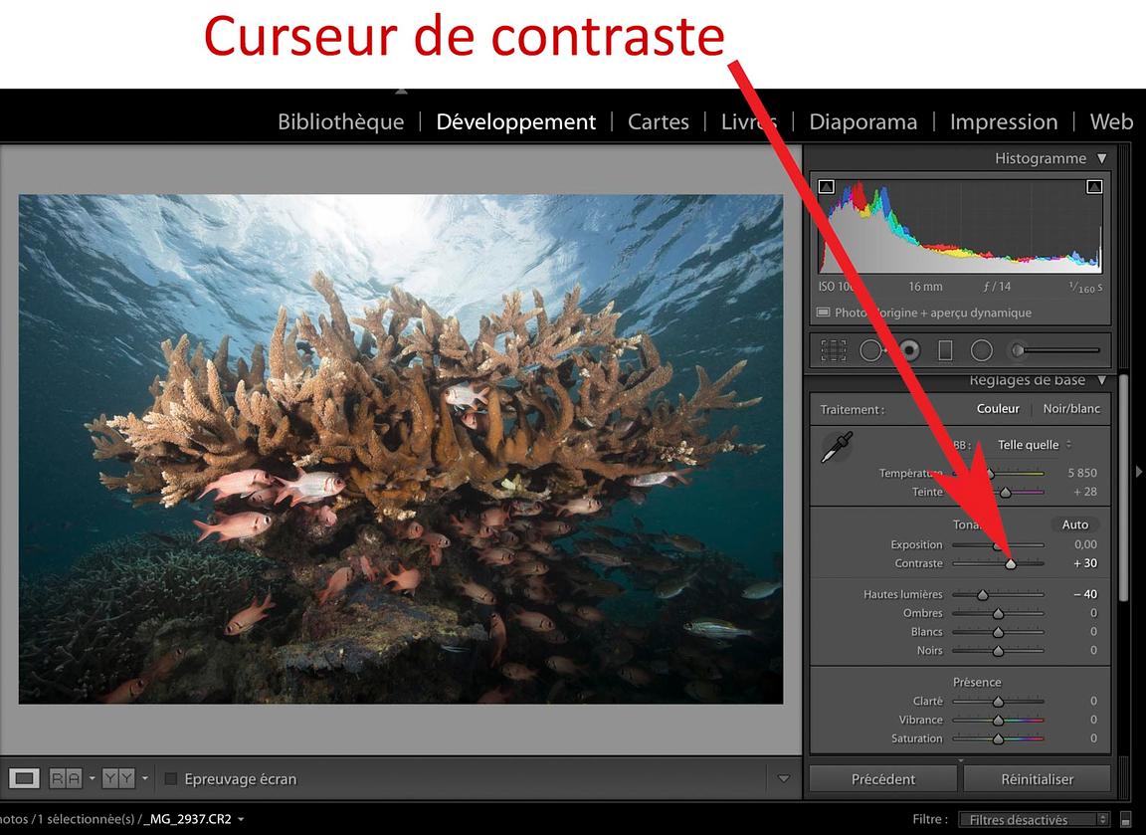This screenshot has height=835, width=1146.
Task: Click the Teinte value + 28
Action: (x=1085, y=492)
